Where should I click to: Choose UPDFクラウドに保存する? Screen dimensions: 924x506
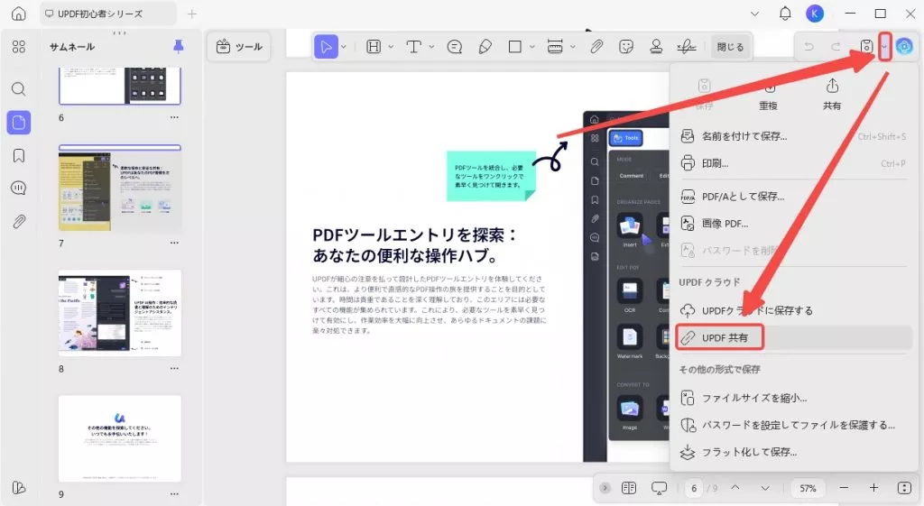[794, 310]
